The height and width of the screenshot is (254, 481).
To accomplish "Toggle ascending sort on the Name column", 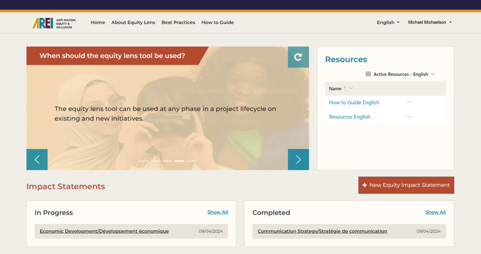I will [345, 88].
